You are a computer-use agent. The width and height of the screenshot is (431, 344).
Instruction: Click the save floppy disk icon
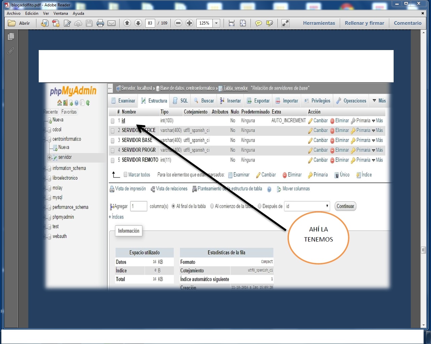click(89, 23)
